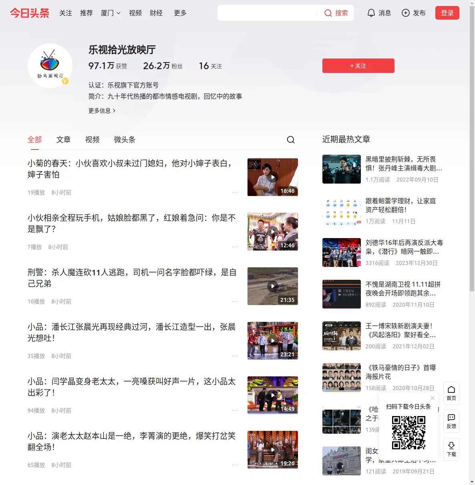Viewport: 475px width, 485px height.
Task: Open more options for 小菊的春天 video
Action: point(235,192)
